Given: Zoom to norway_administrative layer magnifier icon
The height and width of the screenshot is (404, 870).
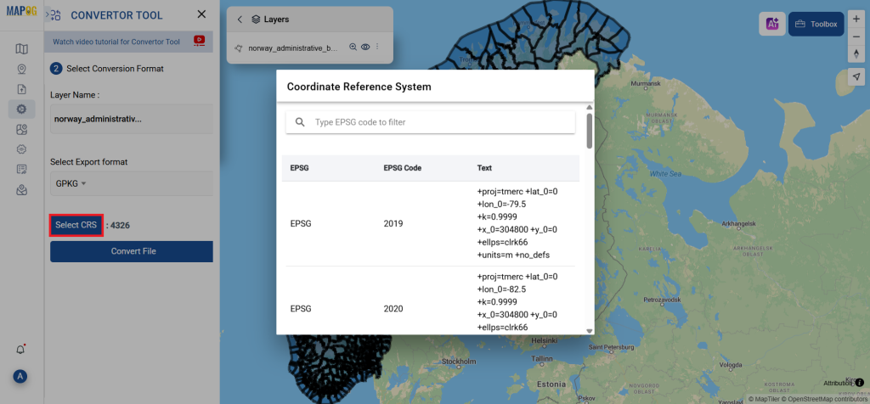Looking at the screenshot, I should 353,47.
